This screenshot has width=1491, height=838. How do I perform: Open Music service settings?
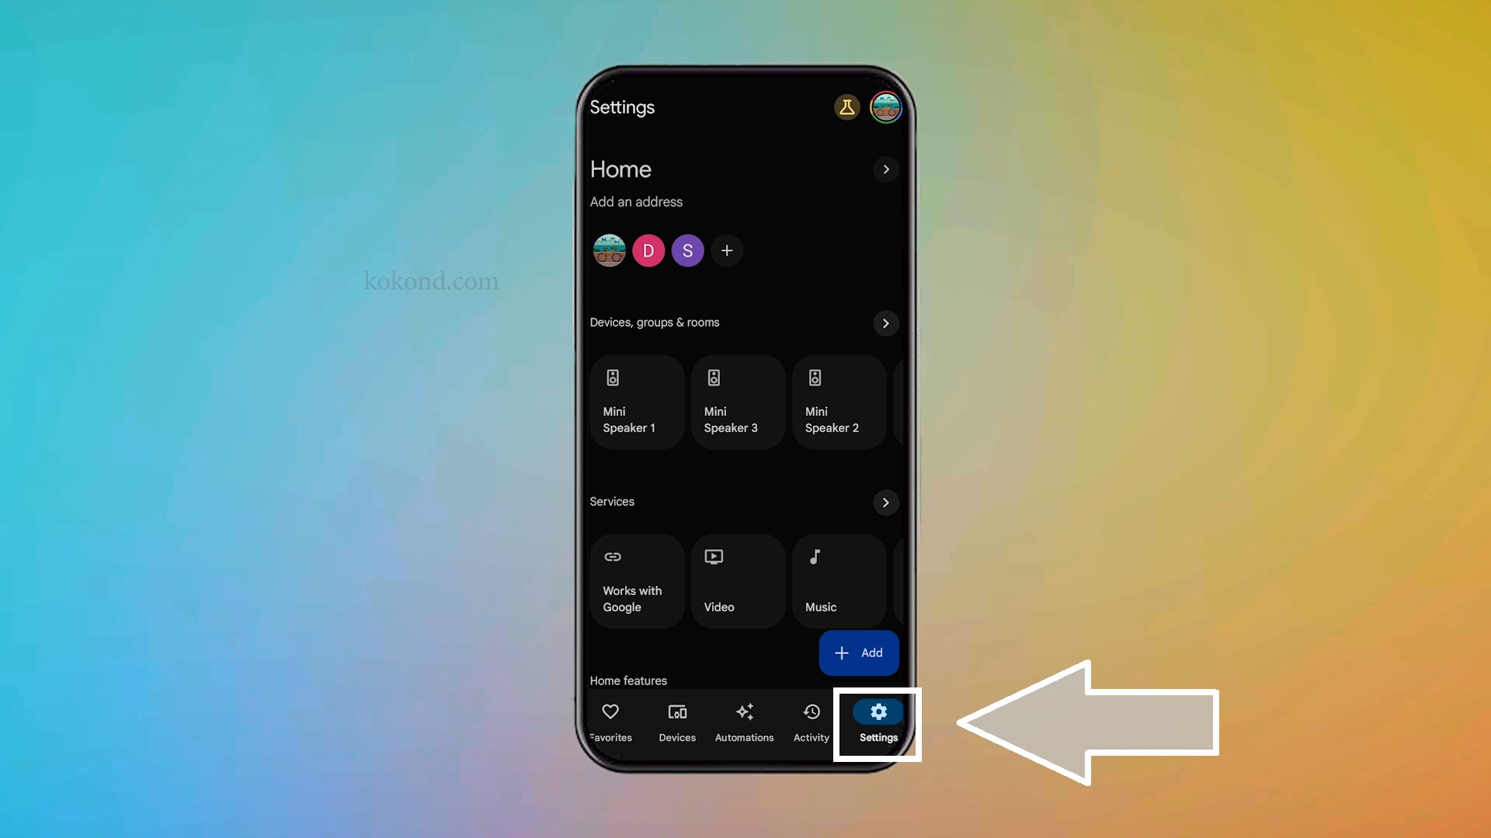(x=839, y=578)
